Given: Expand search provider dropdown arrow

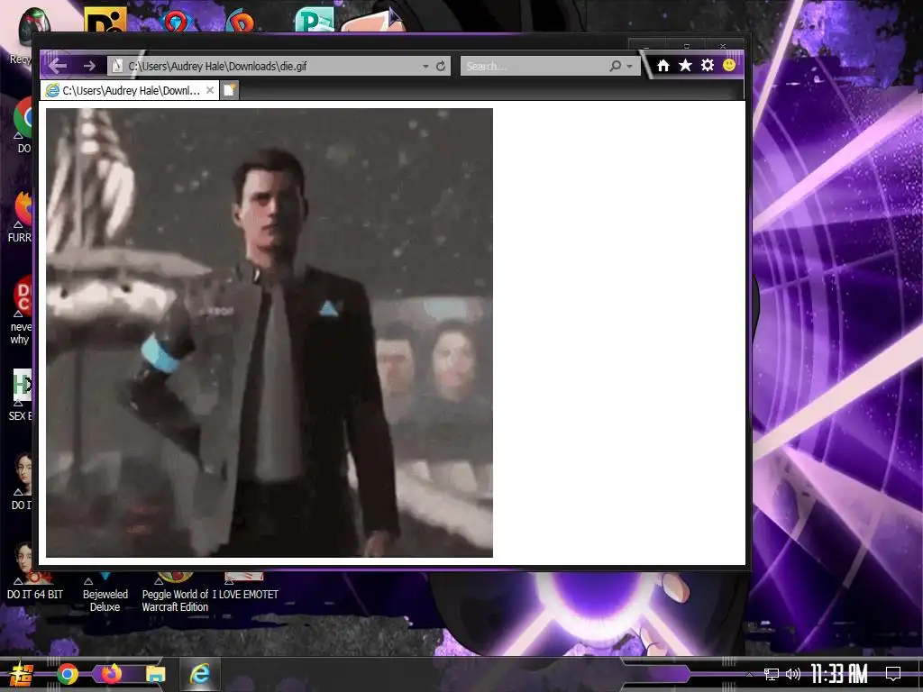Looking at the screenshot, I should coord(629,67).
